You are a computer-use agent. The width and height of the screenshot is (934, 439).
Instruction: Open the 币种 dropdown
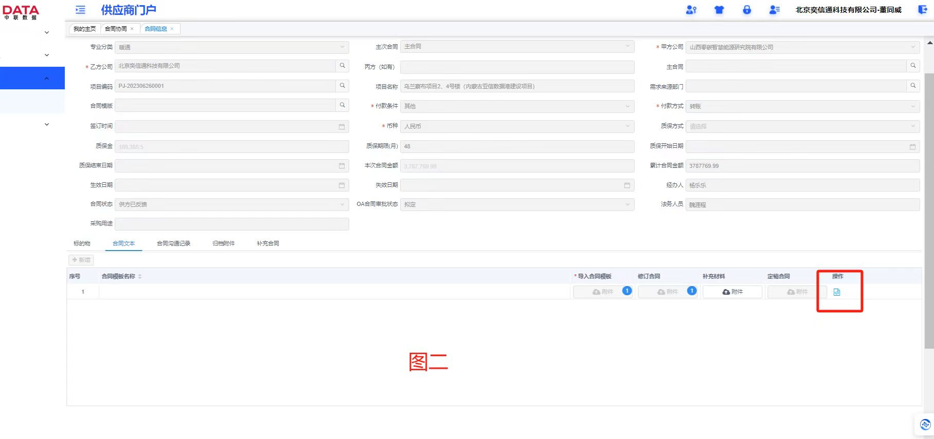pyautogui.click(x=517, y=126)
